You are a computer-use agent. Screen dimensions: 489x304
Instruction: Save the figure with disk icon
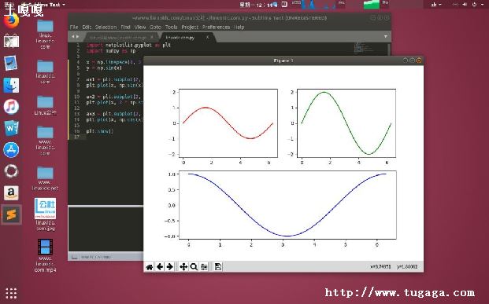pos(218,266)
